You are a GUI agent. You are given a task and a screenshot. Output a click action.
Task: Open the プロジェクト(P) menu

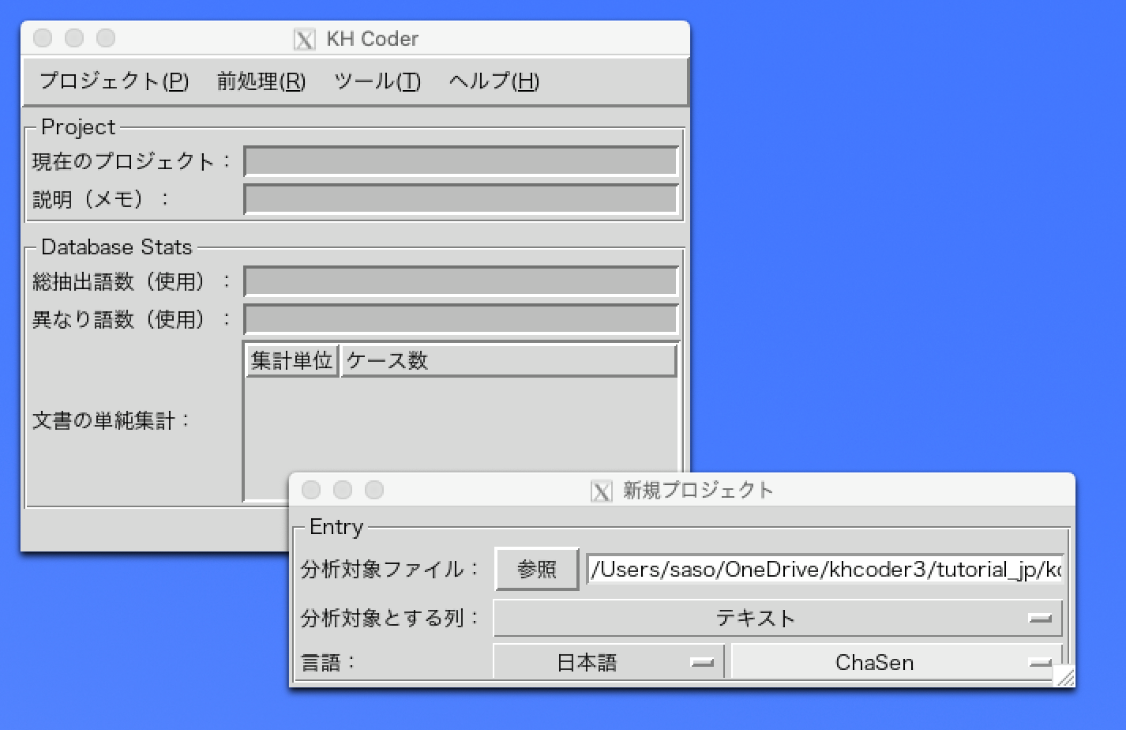coord(114,81)
